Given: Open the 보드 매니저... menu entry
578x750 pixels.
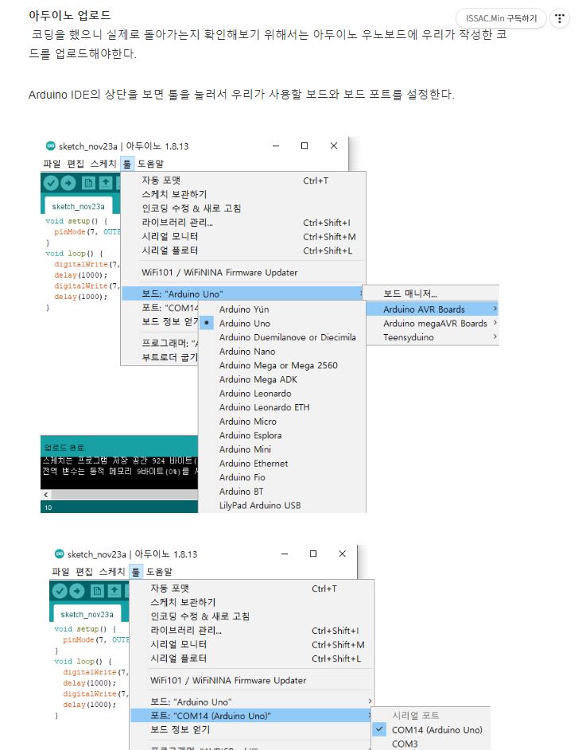Looking at the screenshot, I should [410, 294].
